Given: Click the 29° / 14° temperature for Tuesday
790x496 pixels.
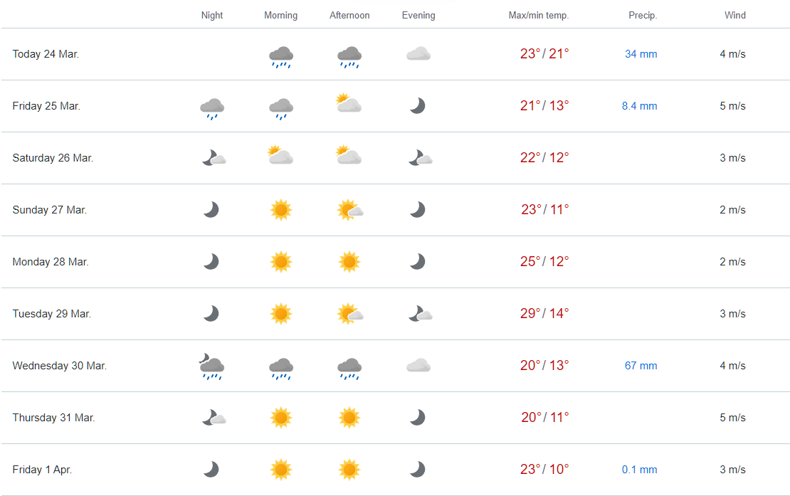Looking at the screenshot, I should tap(544, 314).
